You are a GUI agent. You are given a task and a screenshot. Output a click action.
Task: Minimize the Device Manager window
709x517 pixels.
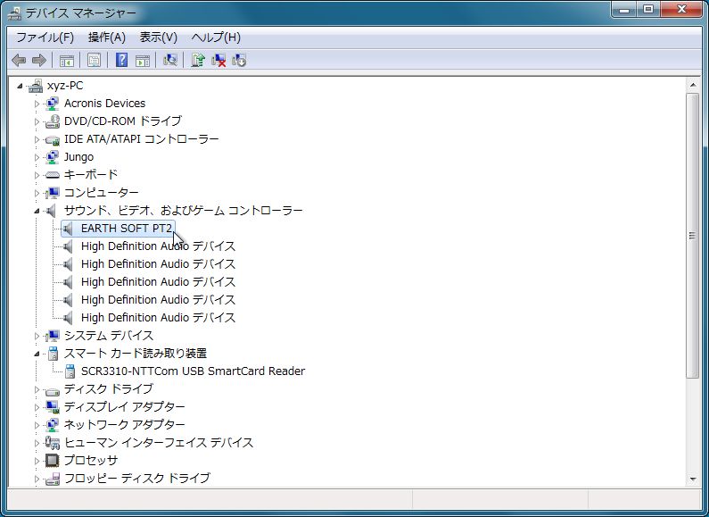[624, 9]
